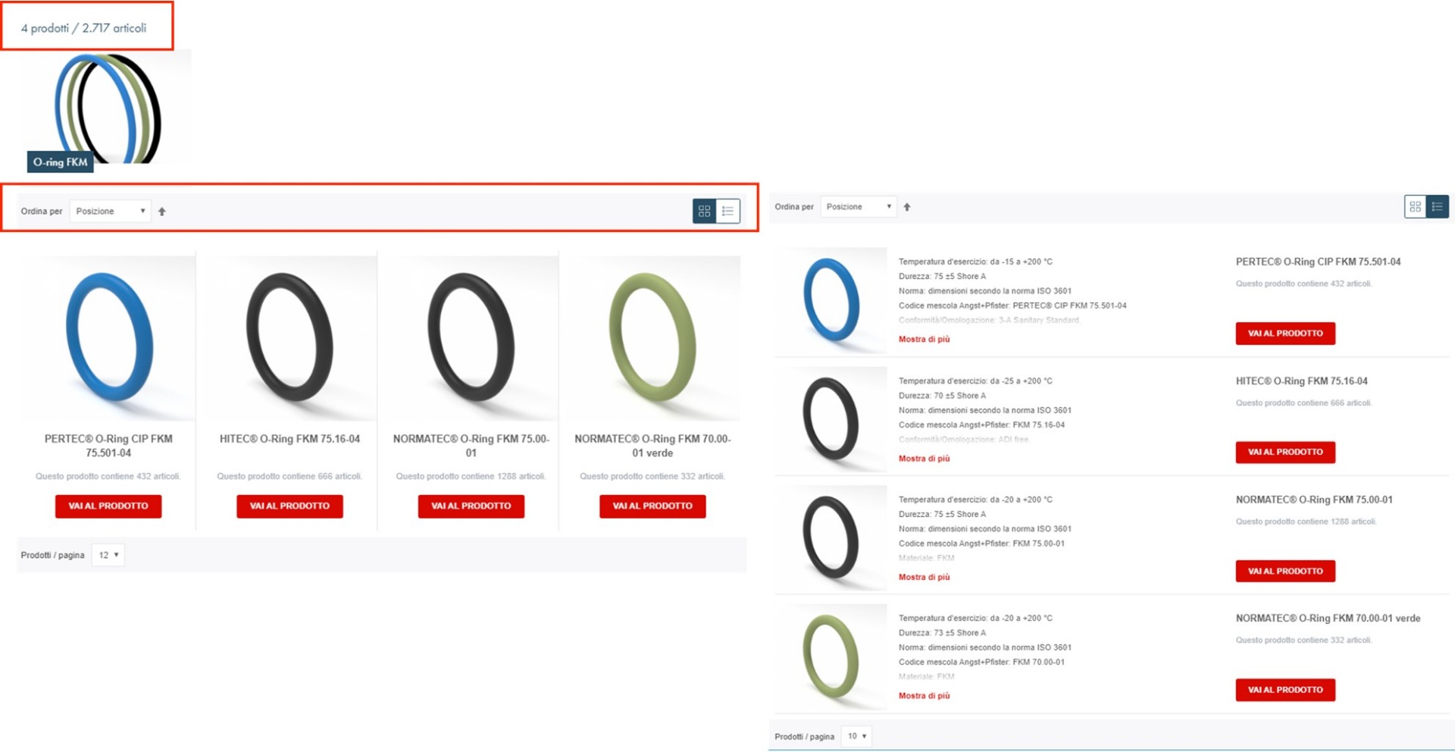Open the Posizione sort dropdown, left panel
This screenshot has height=752, width=1455.
click(x=110, y=211)
